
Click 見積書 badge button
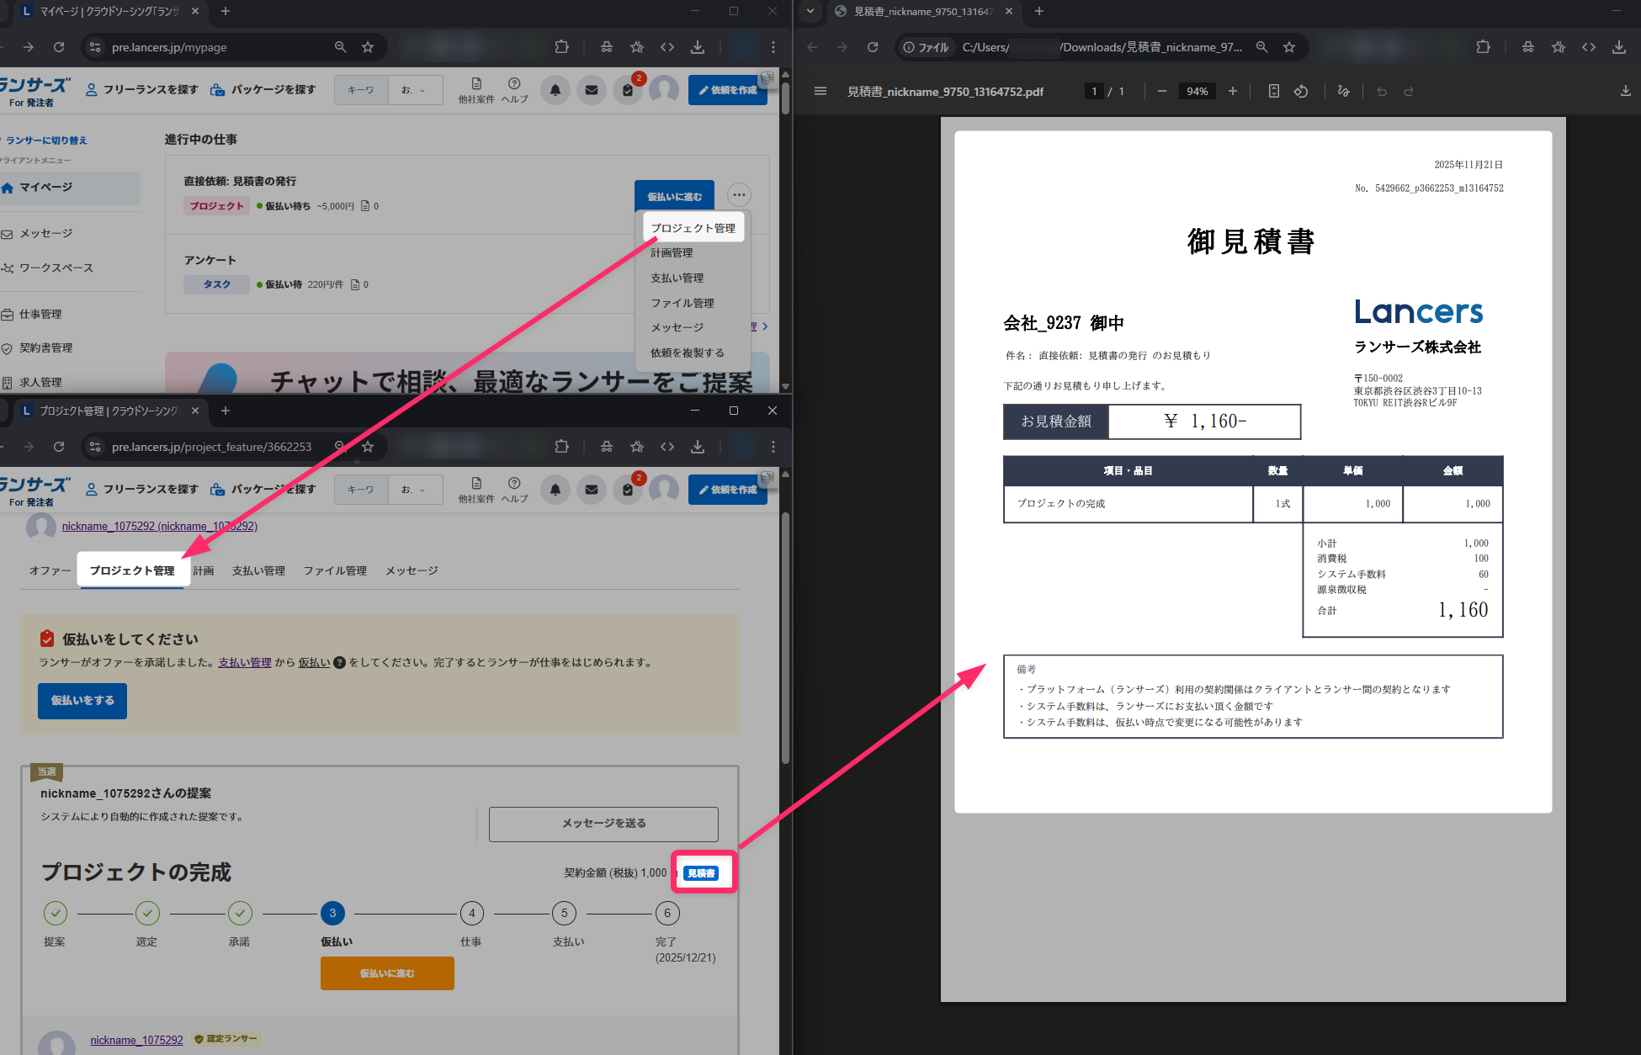point(701,873)
